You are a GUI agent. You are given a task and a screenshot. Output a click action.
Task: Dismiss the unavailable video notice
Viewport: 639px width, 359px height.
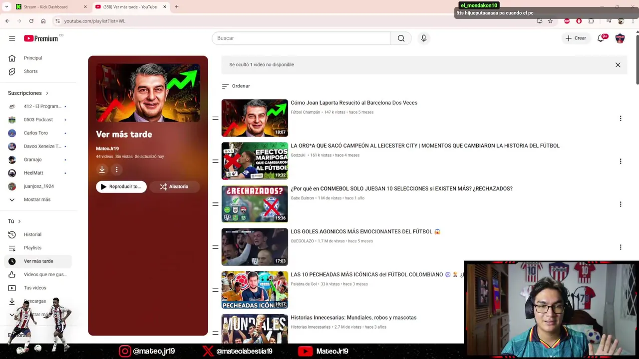(x=618, y=65)
